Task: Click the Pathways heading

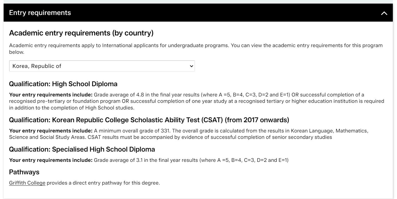Action: coord(24,172)
